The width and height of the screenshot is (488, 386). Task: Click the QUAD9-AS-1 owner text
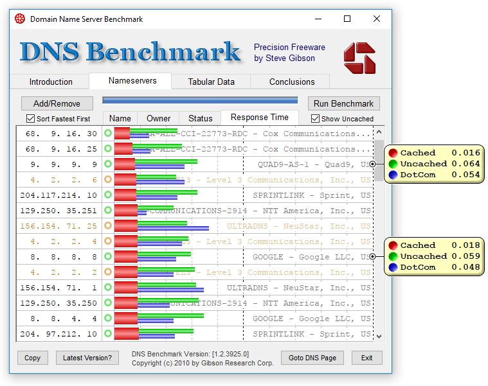point(314,164)
